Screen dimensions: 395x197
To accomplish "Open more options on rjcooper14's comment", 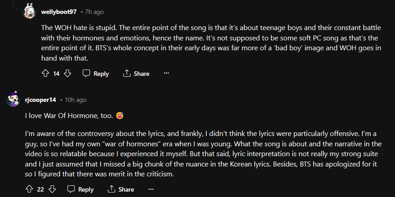I will tap(150, 189).
